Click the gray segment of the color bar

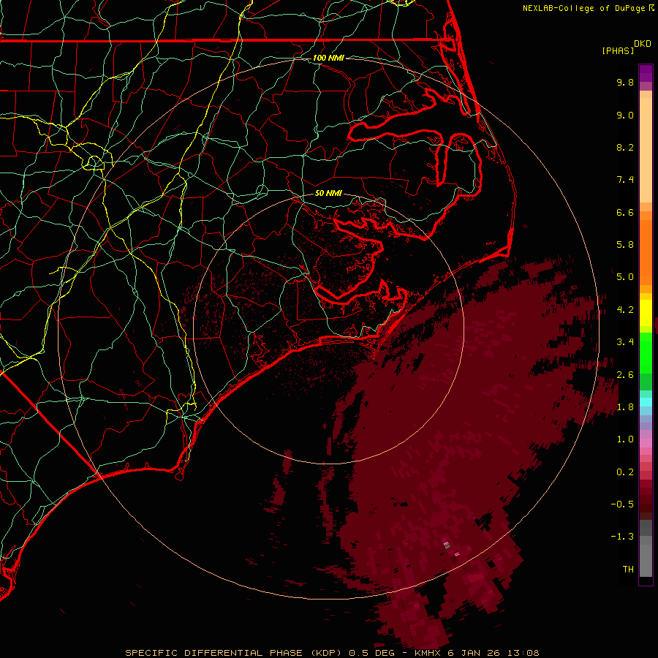coord(646,548)
